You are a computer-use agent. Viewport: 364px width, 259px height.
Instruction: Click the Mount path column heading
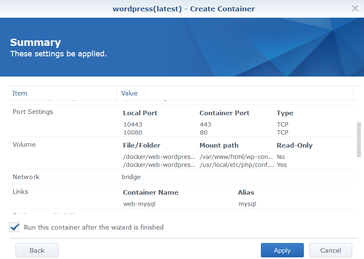219,145
